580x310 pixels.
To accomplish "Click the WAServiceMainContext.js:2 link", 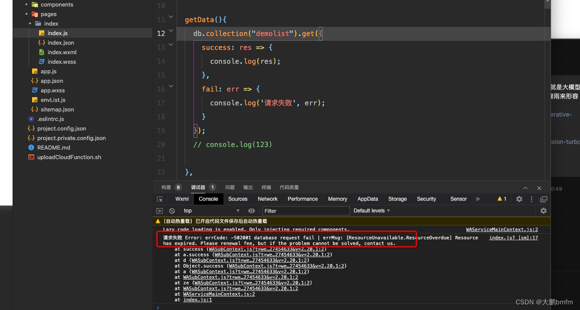I will [502, 229].
